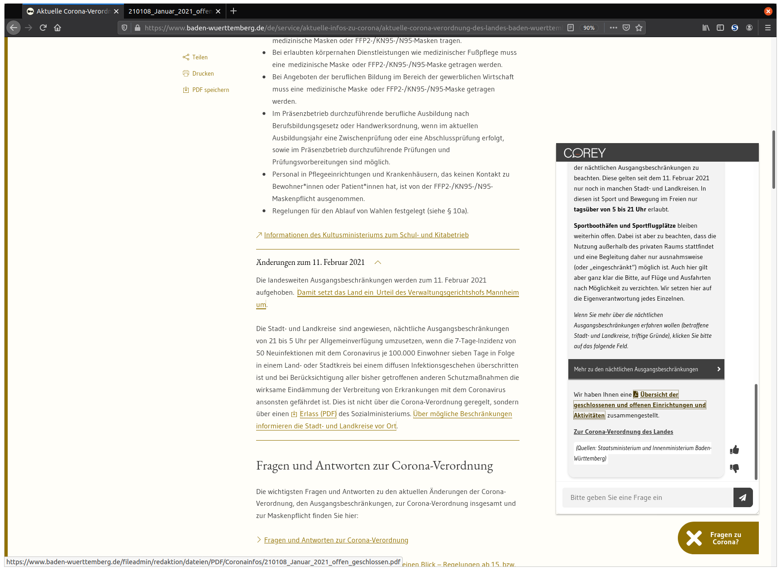Click Drucken to print the page
The height and width of the screenshot is (571, 781).
tap(198, 73)
